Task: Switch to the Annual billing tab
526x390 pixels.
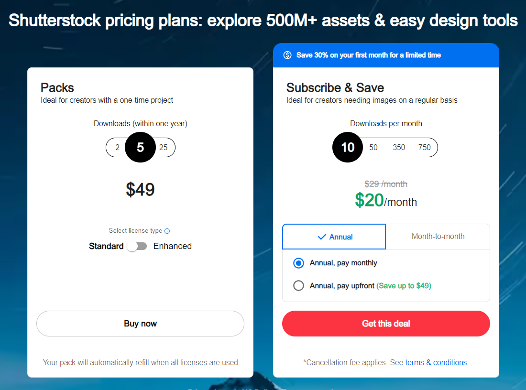Action: pos(334,237)
